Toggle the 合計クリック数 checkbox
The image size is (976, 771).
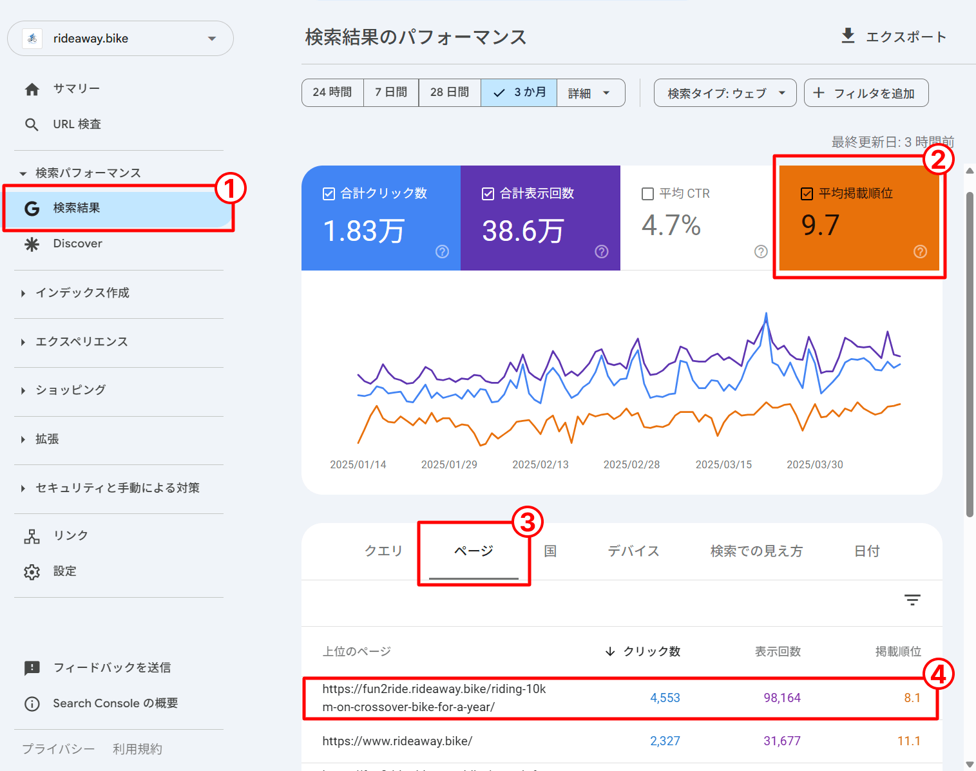click(329, 194)
